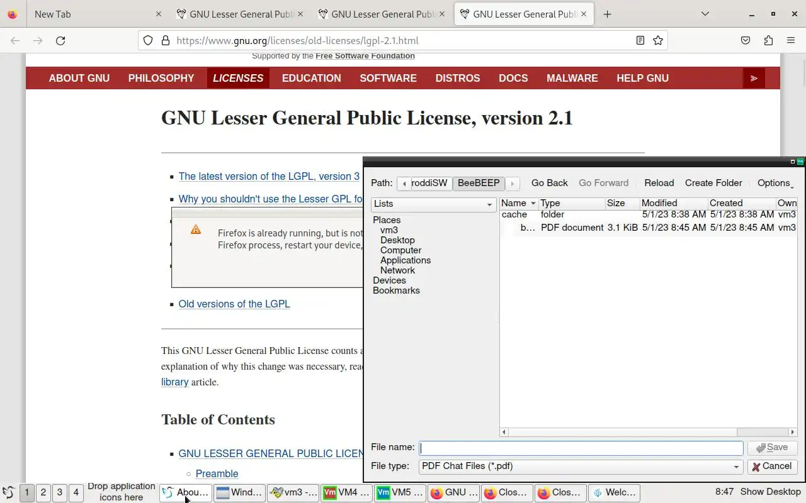Screen dimensions: 806x503
Task: Open the Lists dropdown in side pane
Action: (x=433, y=204)
